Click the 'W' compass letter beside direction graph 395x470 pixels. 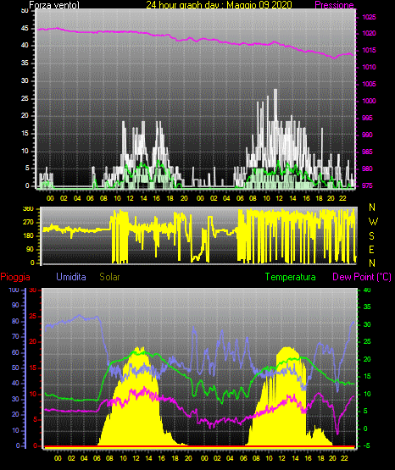click(x=373, y=222)
